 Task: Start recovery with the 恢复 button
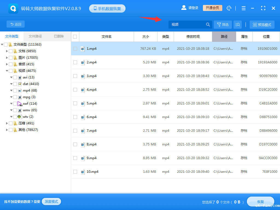pyautogui.click(x=260, y=201)
